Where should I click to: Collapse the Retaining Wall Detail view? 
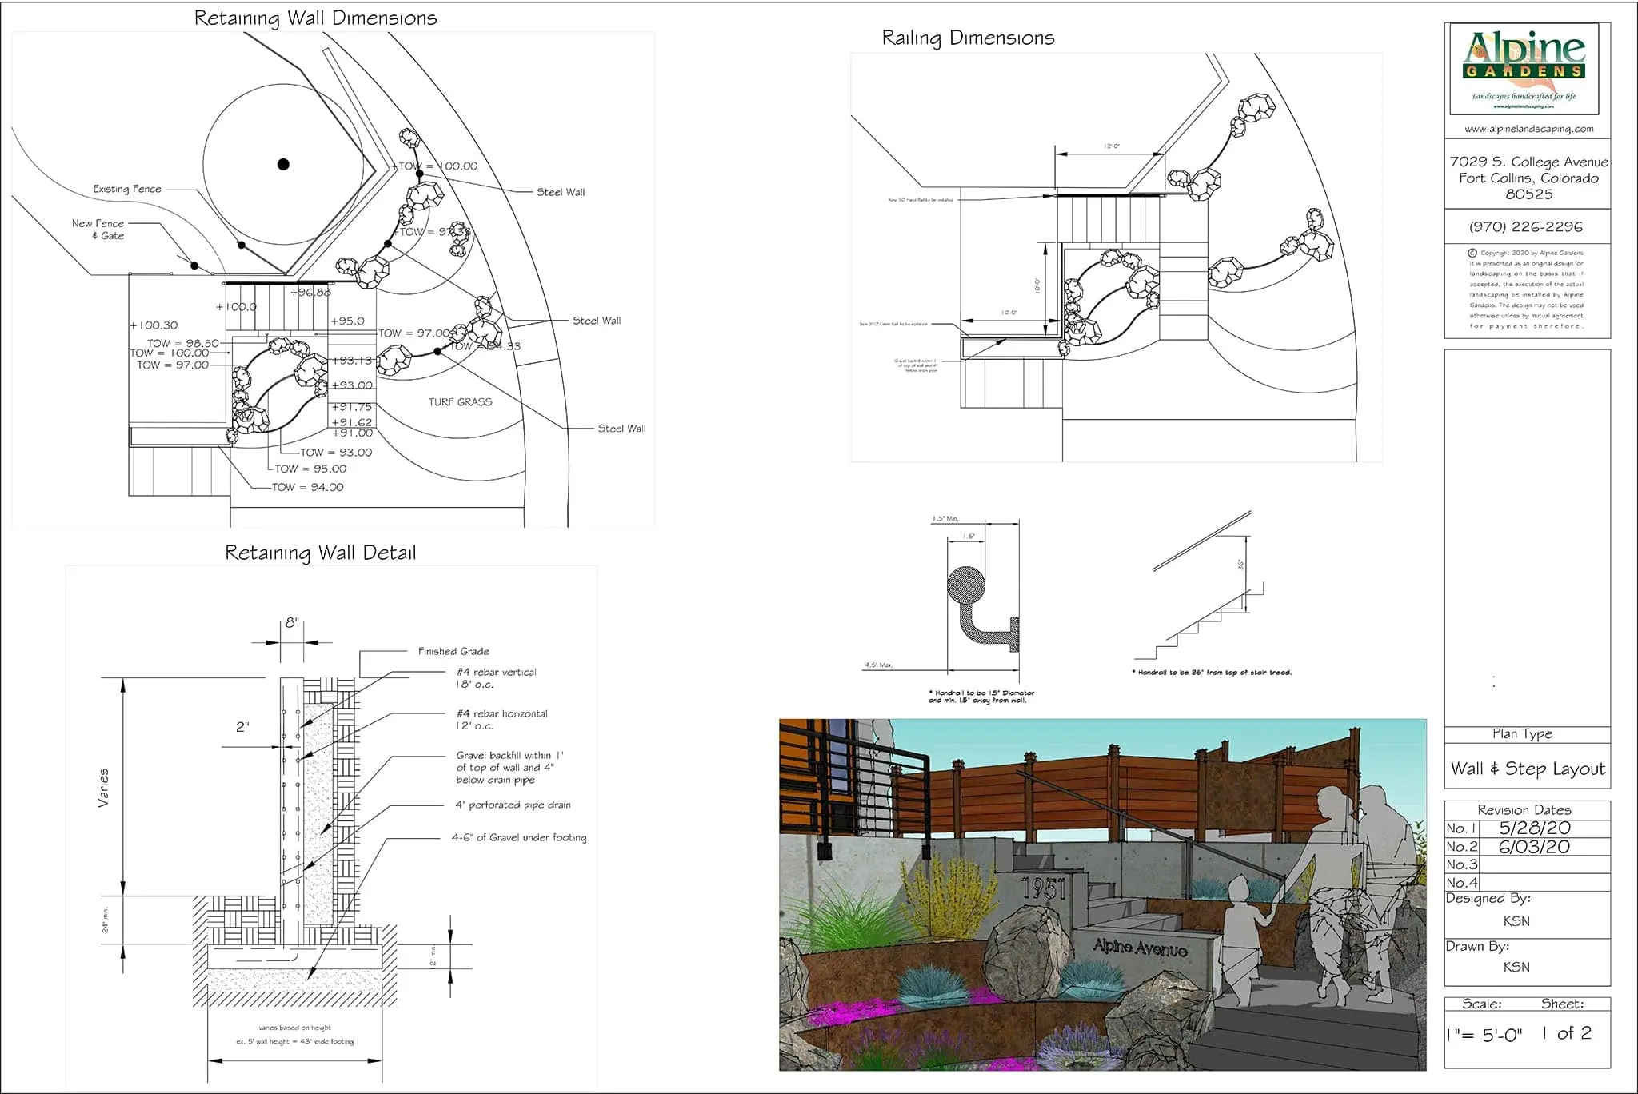pos(322,551)
